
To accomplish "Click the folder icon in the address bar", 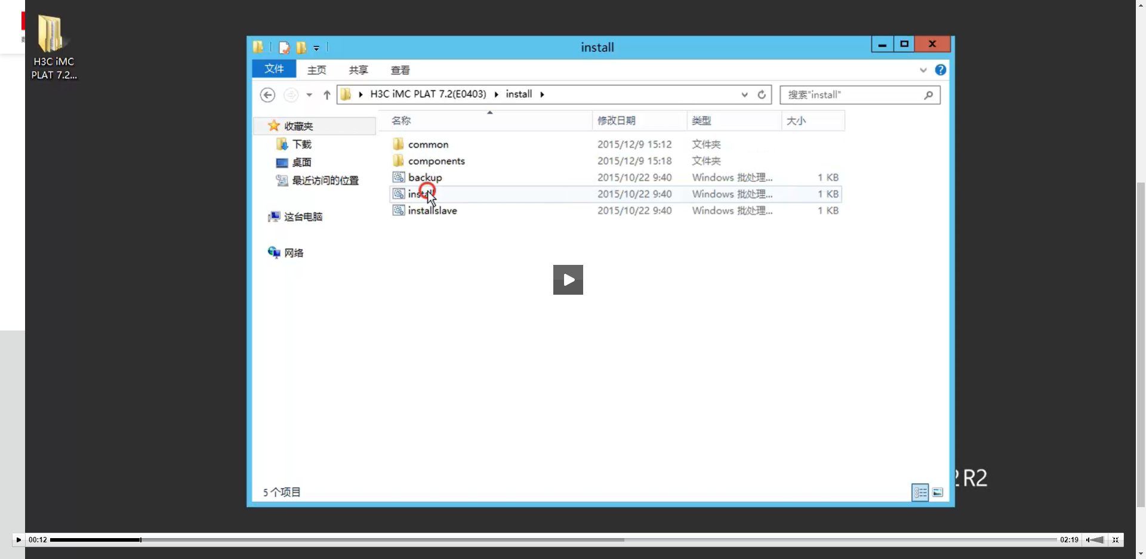I will pos(346,94).
